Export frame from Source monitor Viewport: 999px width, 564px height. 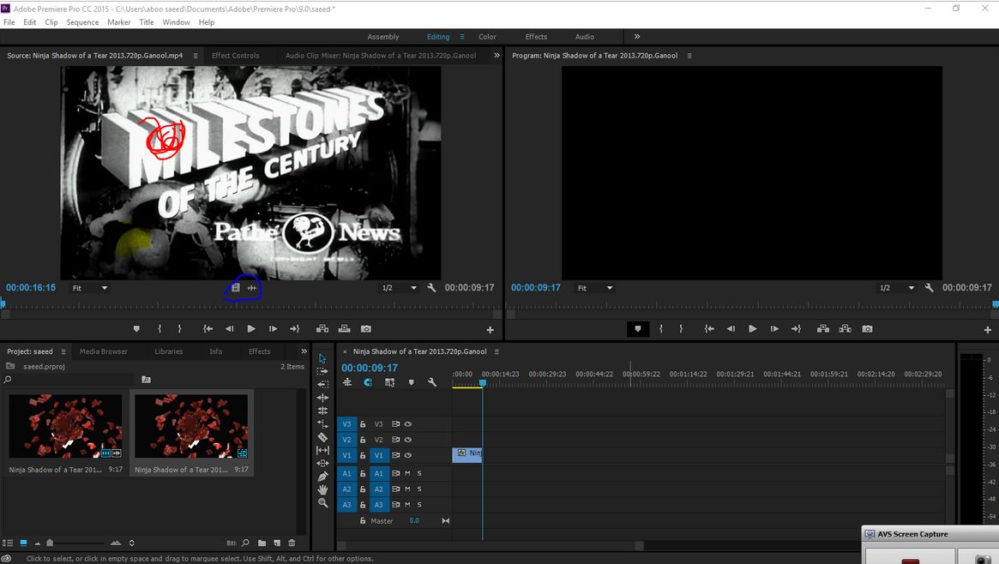coord(365,329)
